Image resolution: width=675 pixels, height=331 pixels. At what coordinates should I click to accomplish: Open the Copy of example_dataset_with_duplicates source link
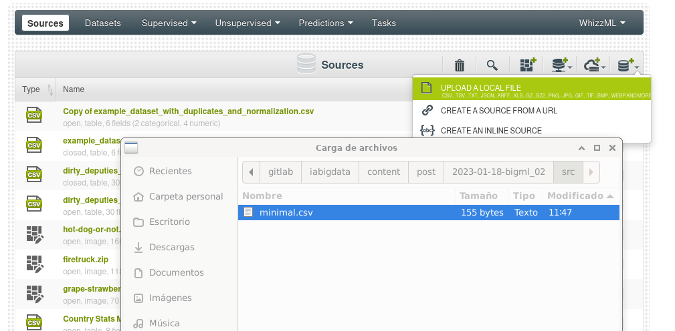click(x=188, y=111)
